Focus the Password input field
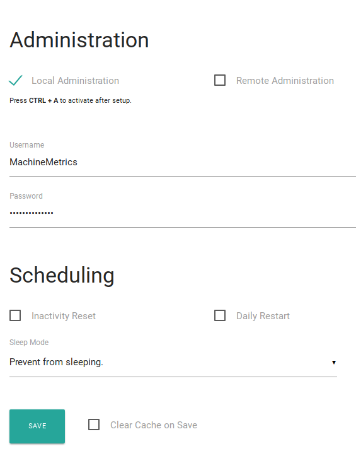The width and height of the screenshot is (356, 463). (183, 213)
